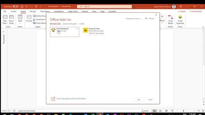Open the Acrobat tab
The image size is (205, 115).
pos(112,11)
